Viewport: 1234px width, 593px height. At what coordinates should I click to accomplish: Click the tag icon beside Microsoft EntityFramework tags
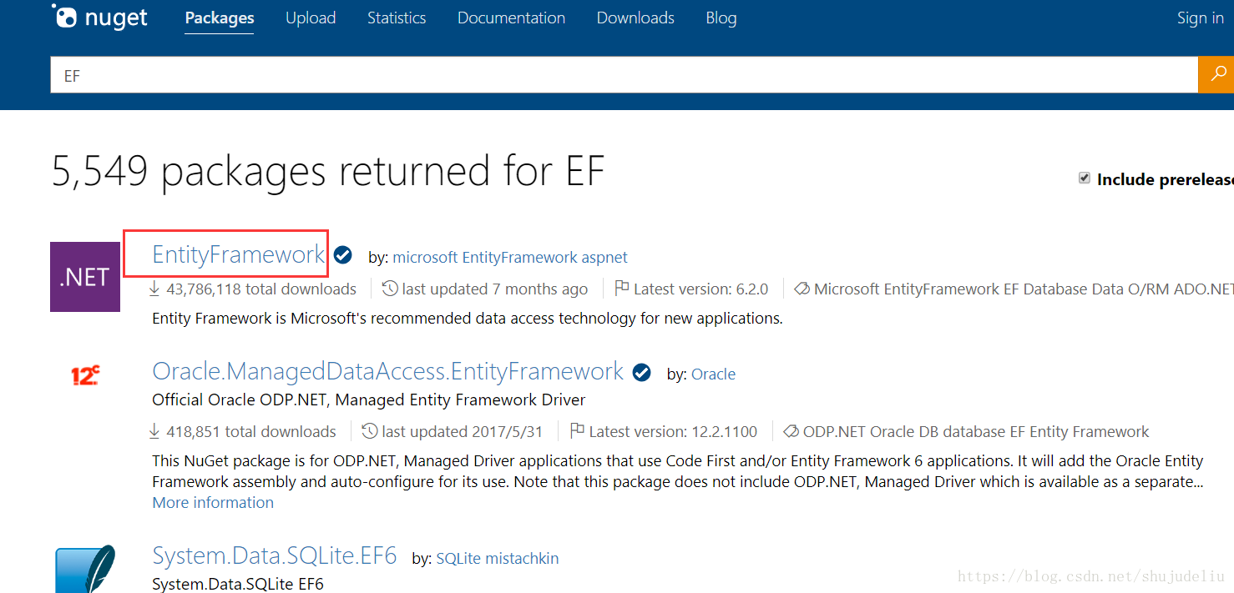click(802, 289)
